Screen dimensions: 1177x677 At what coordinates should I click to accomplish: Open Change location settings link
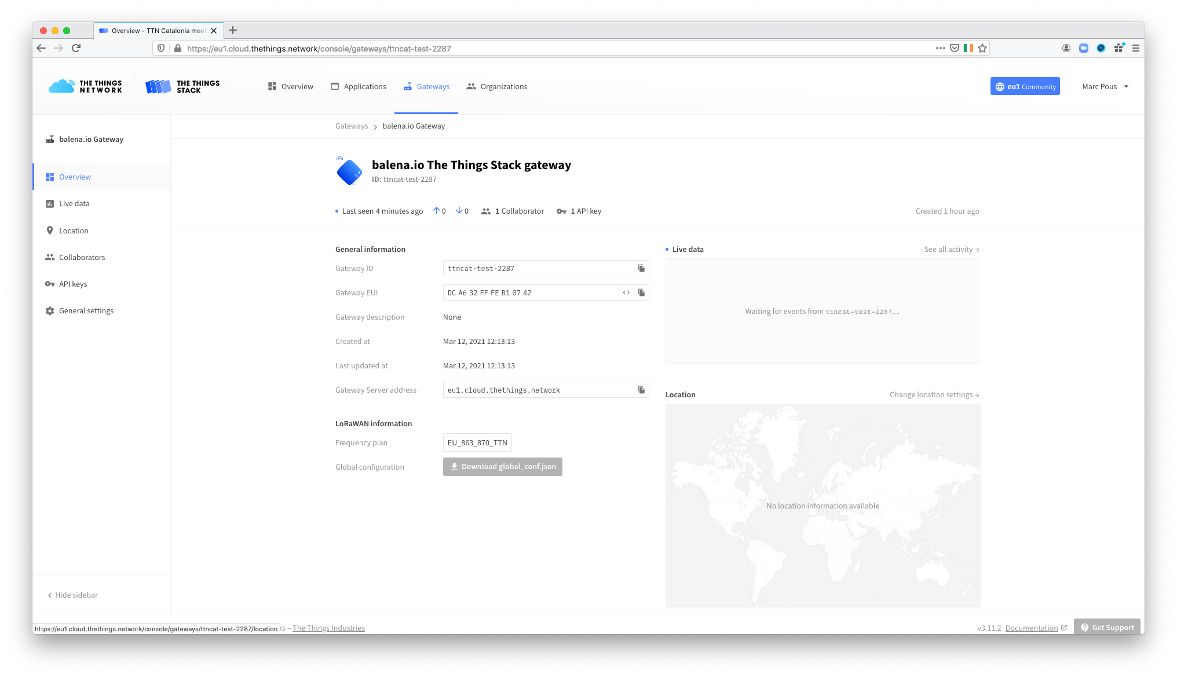[x=934, y=395]
